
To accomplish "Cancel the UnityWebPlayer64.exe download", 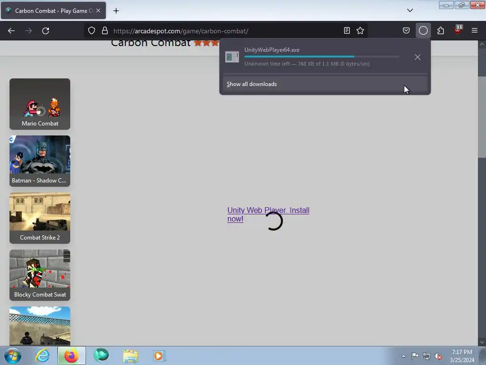I will click(x=418, y=57).
